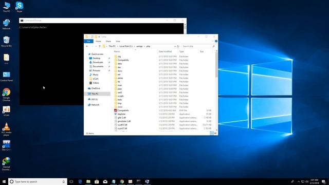Select the gmodule-2.dll file

point(124,121)
